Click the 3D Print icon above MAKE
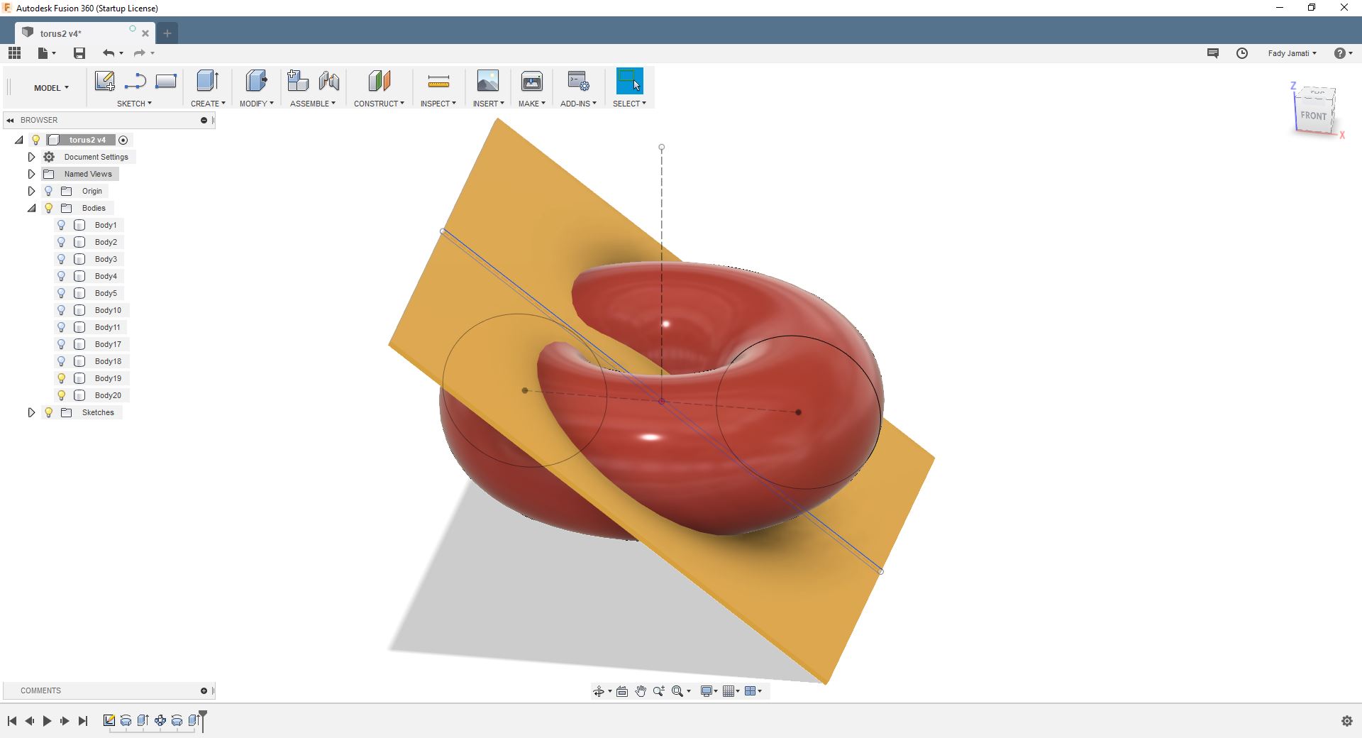This screenshot has width=1362, height=738. coord(532,81)
